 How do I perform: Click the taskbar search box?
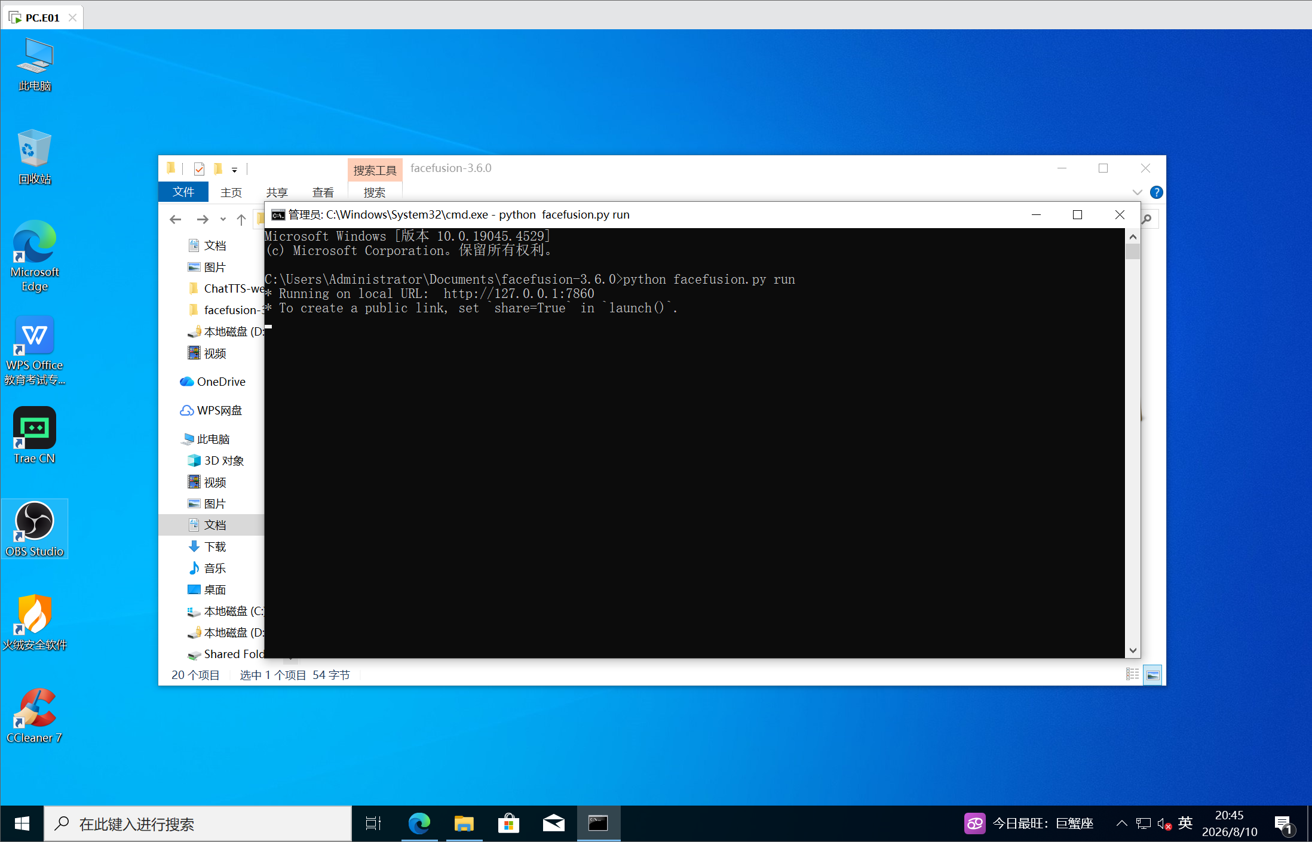[x=198, y=823]
